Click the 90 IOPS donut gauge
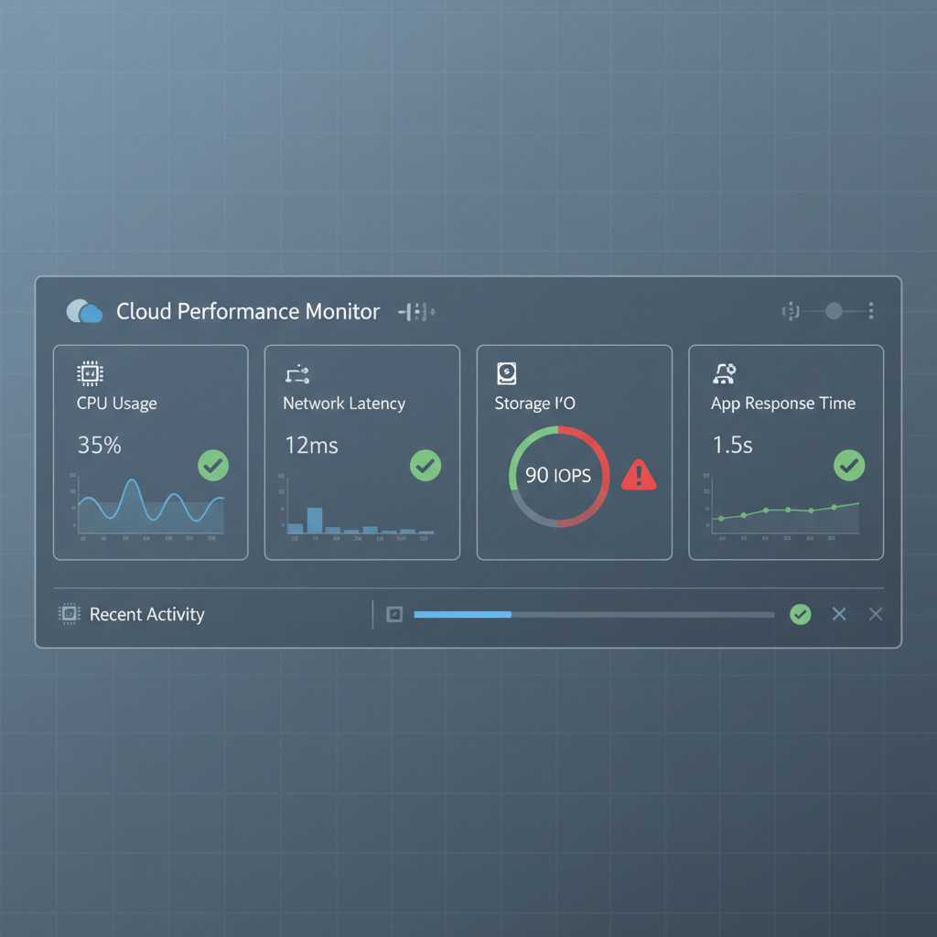937x937 pixels. coord(558,476)
